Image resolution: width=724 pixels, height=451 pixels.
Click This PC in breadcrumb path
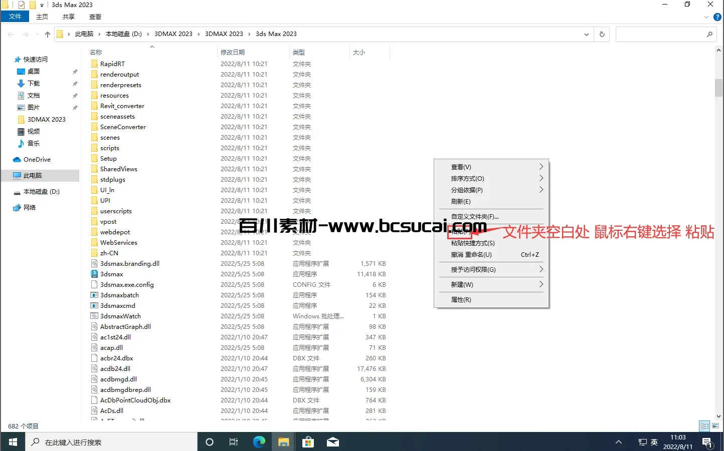[x=84, y=34]
